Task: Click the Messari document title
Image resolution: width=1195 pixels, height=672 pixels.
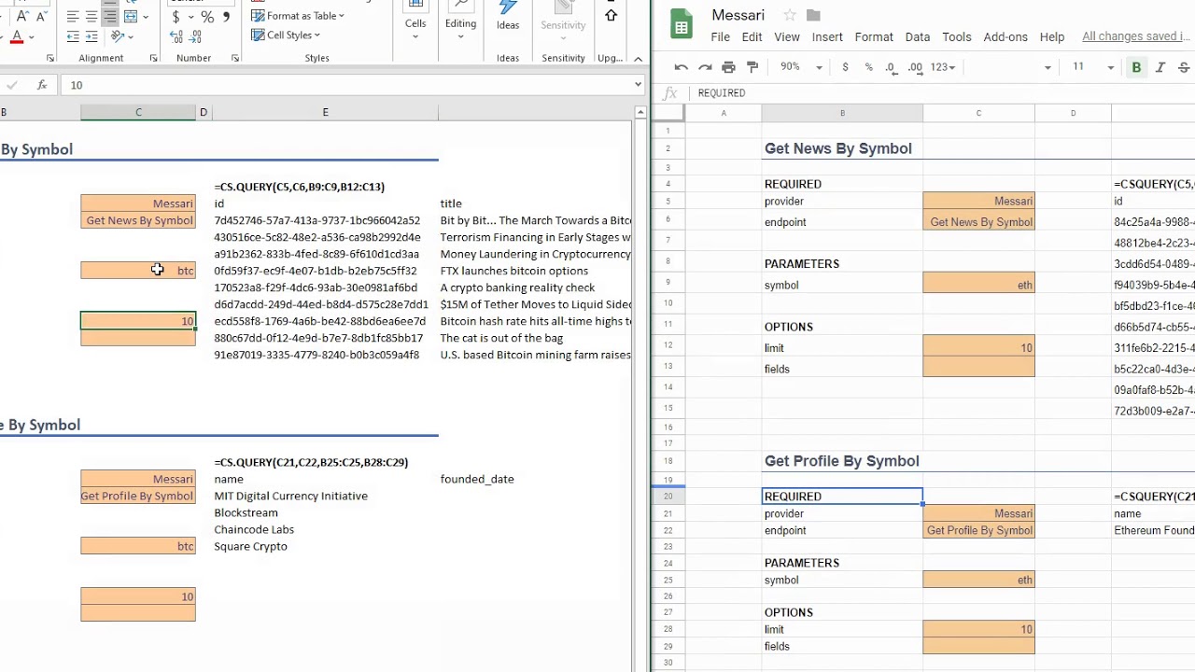Action: [x=738, y=15]
